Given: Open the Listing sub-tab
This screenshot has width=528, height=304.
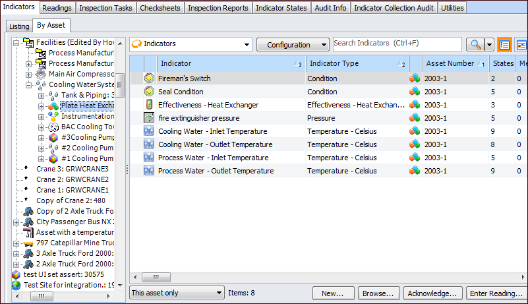Looking at the screenshot, I should click(19, 26).
